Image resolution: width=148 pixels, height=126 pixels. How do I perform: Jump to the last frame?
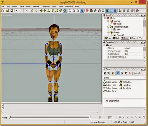tap(140, 117)
